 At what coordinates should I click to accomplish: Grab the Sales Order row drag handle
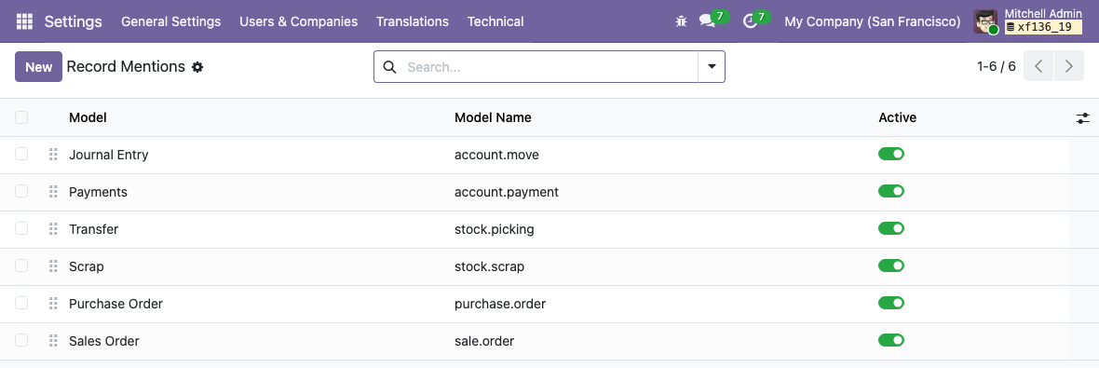(x=53, y=341)
